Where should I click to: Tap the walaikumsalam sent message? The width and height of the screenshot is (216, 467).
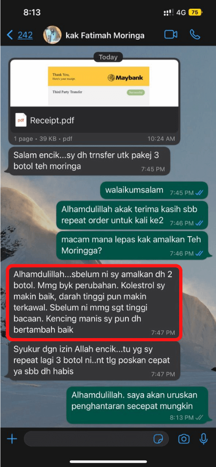pyautogui.click(x=152, y=191)
